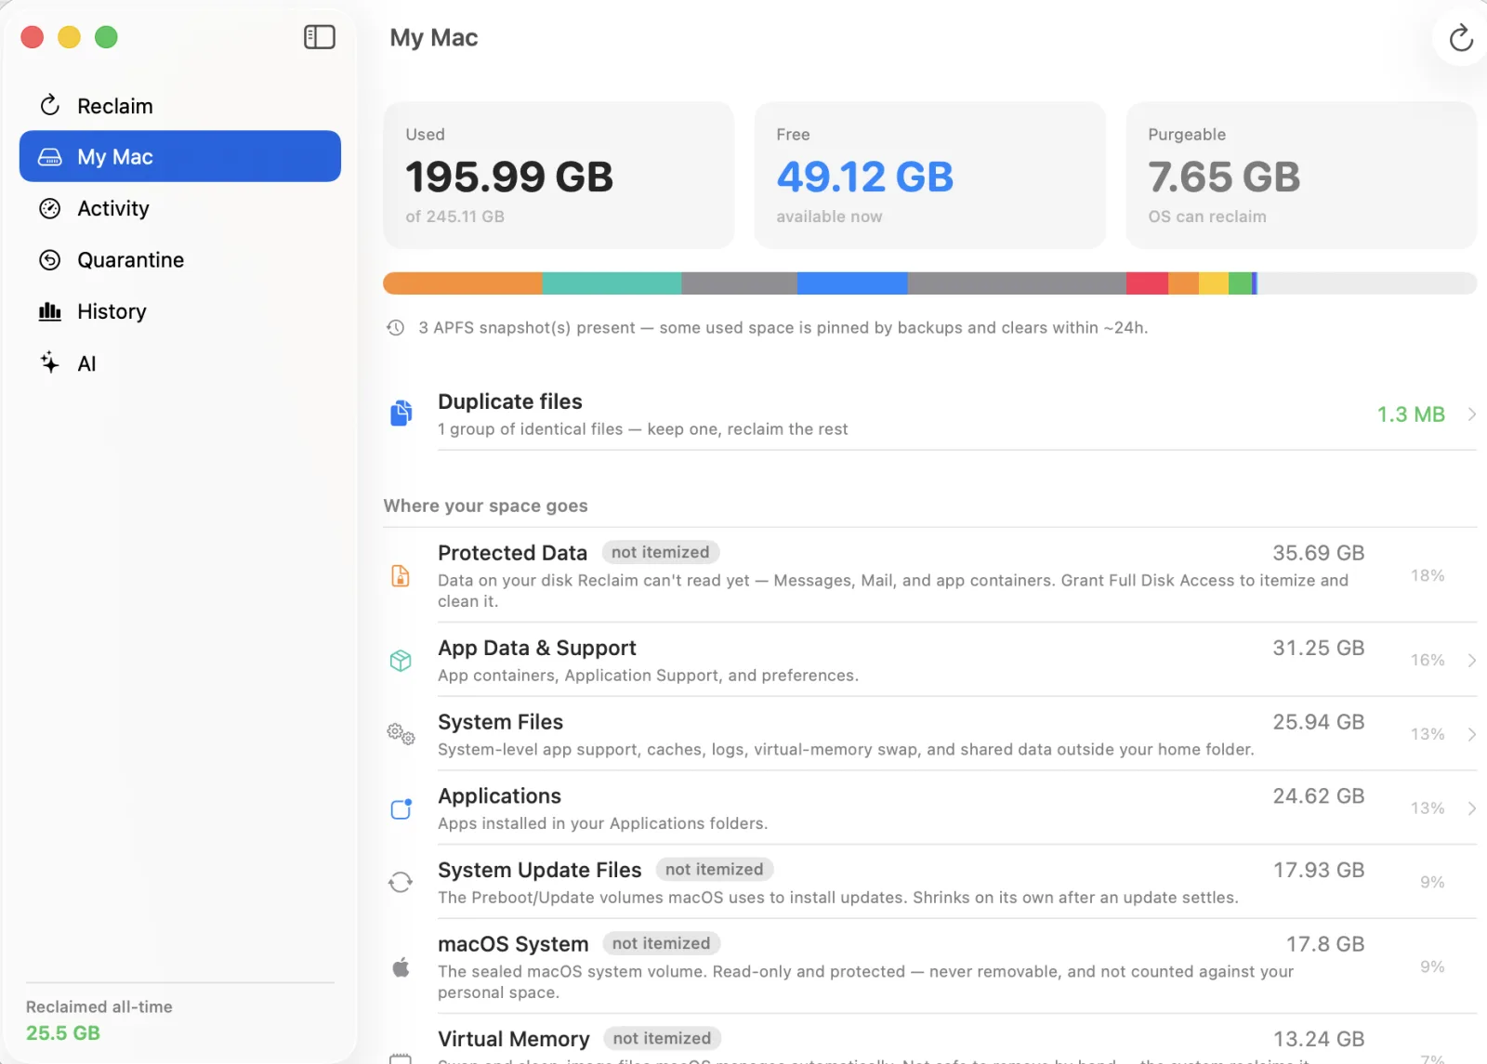This screenshot has width=1487, height=1064.
Task: Click the Reclaim circular arrow icon
Action: (50, 105)
